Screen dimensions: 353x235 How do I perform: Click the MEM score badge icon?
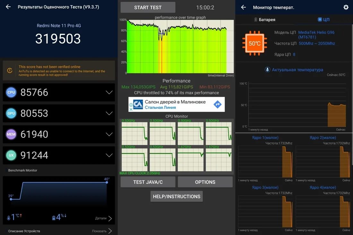tap(11, 134)
